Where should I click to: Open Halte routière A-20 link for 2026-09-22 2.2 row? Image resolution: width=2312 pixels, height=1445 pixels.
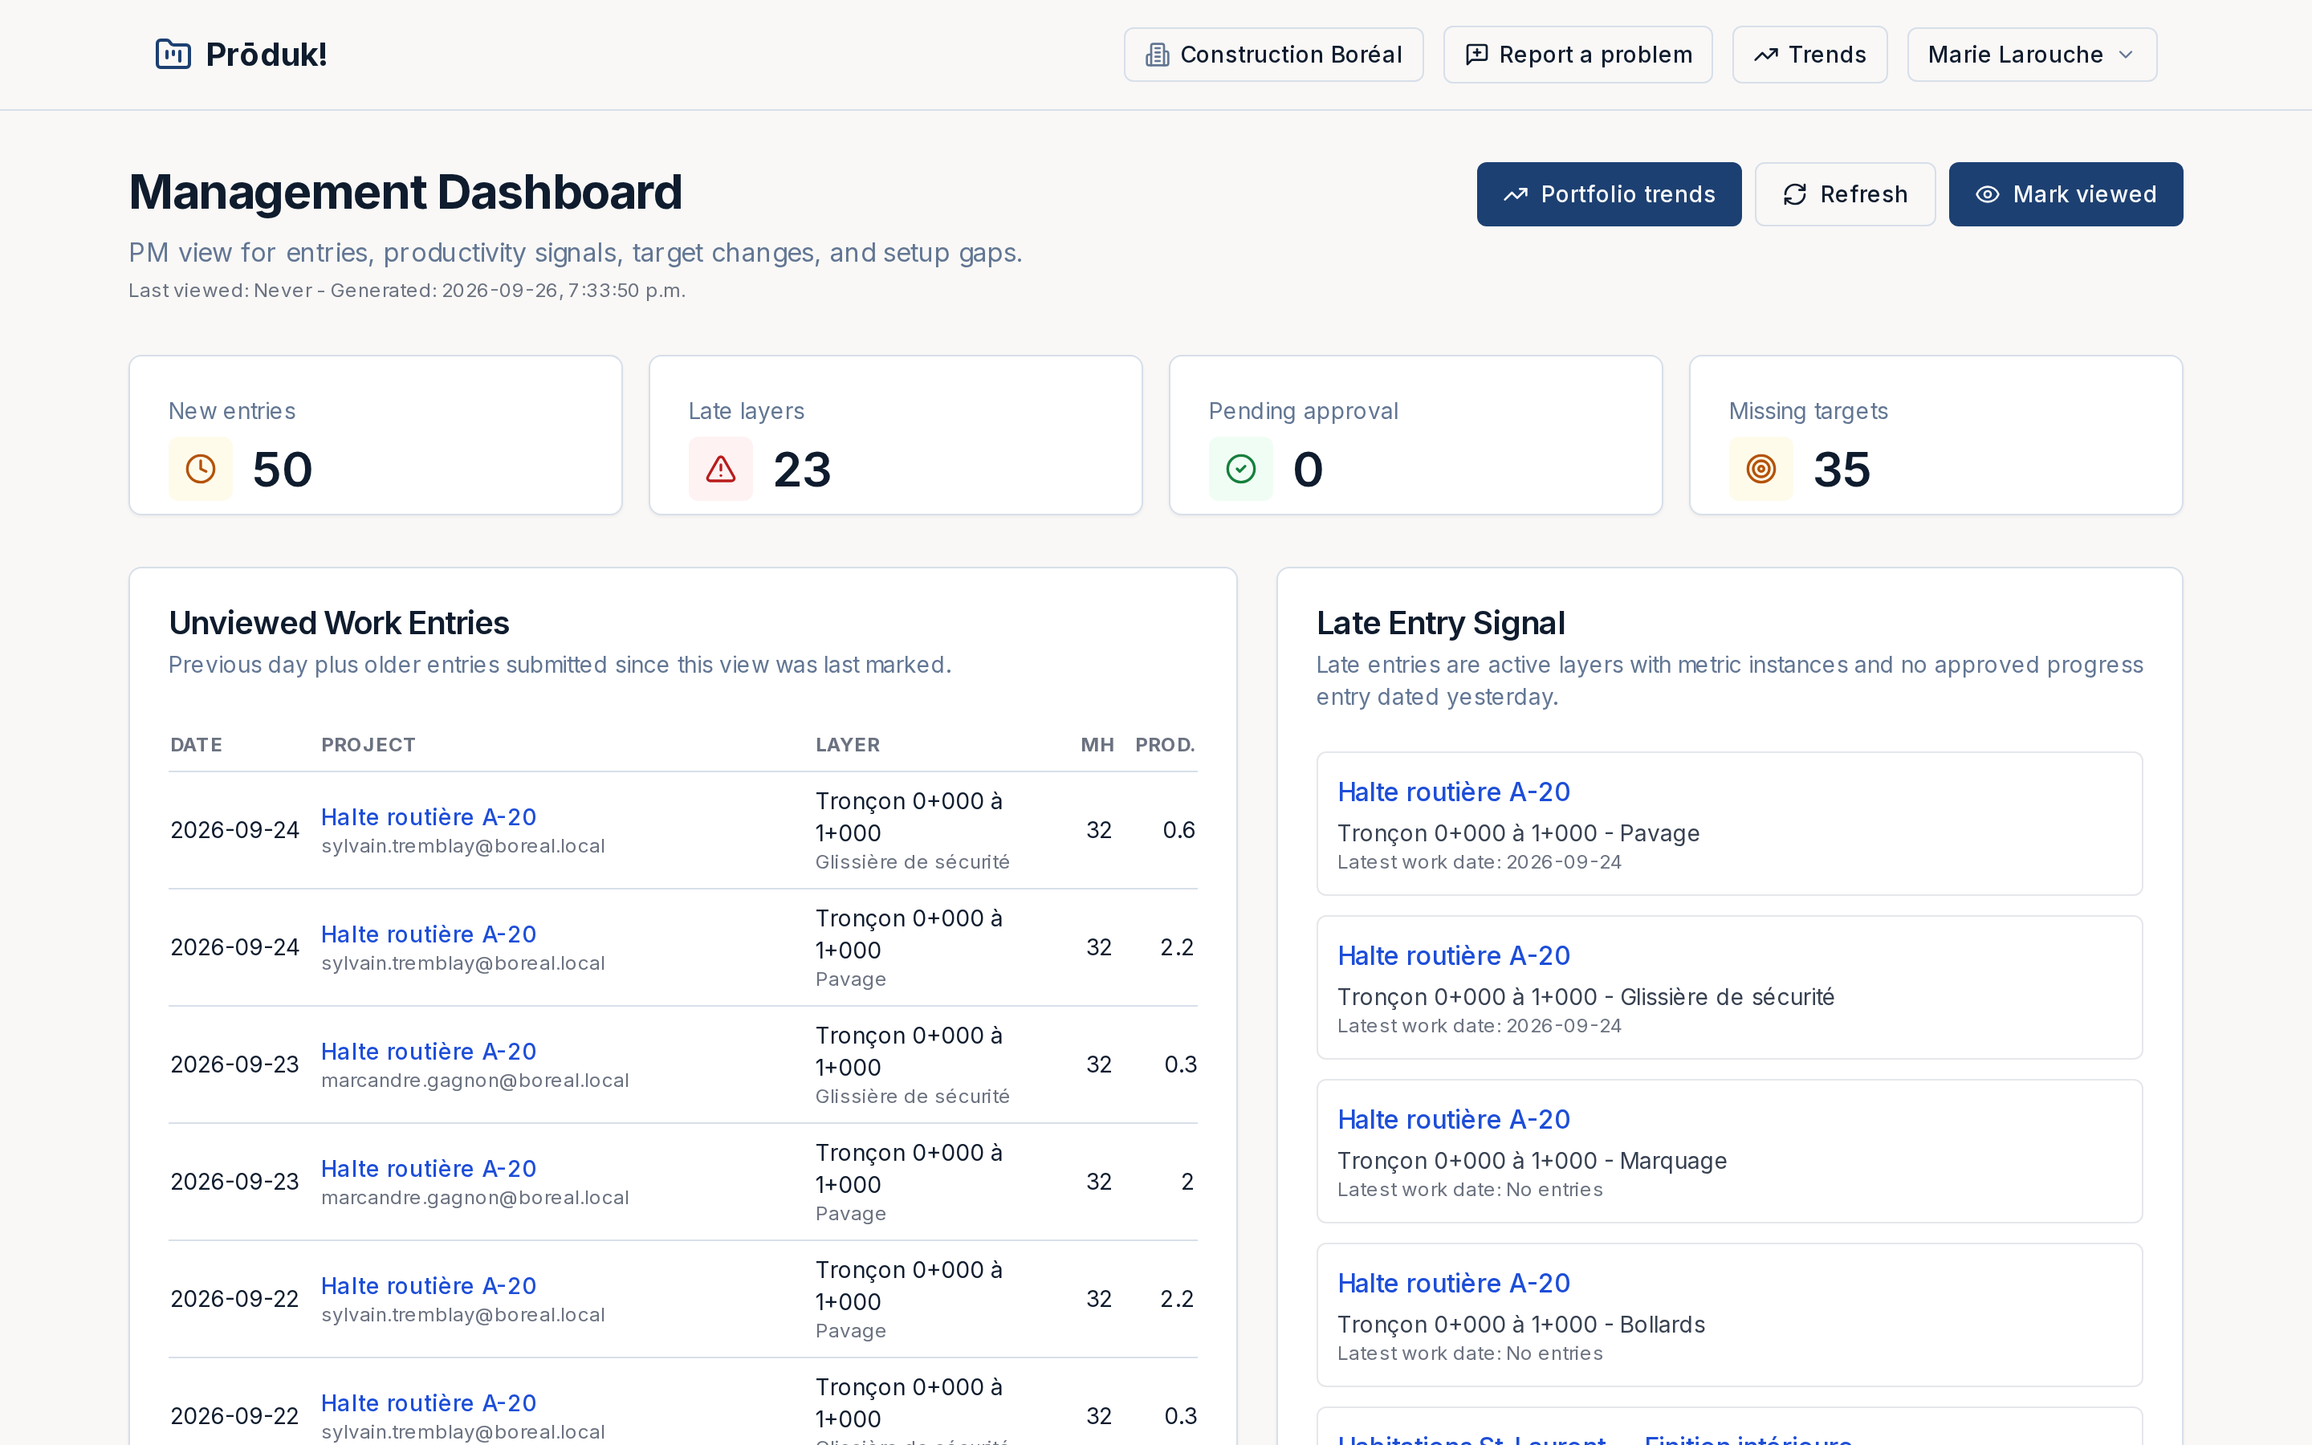pyautogui.click(x=428, y=1286)
